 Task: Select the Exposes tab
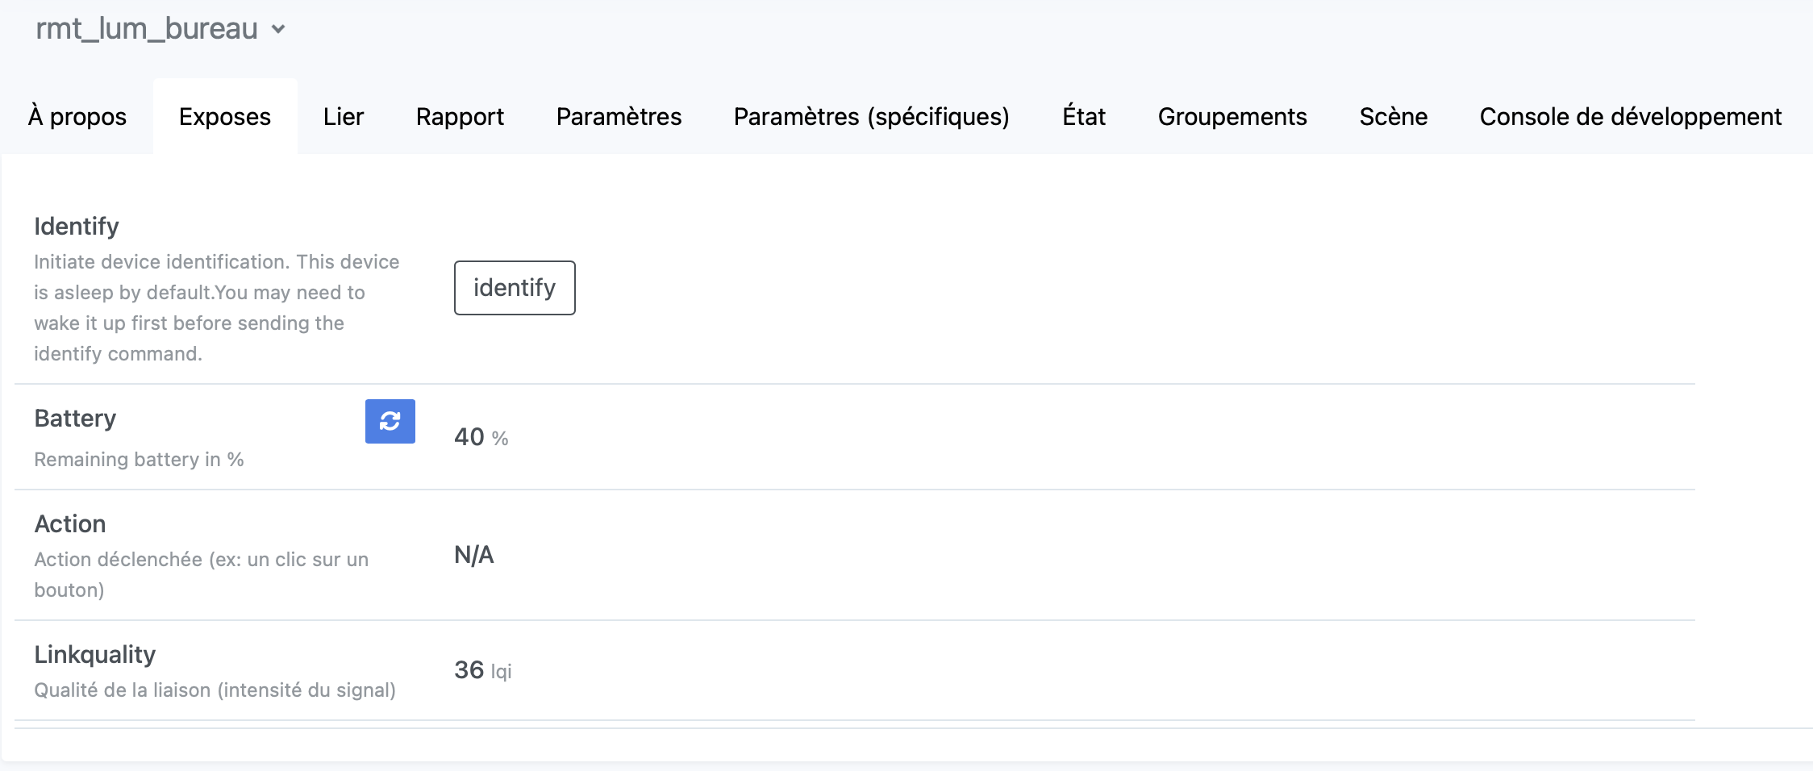225,117
